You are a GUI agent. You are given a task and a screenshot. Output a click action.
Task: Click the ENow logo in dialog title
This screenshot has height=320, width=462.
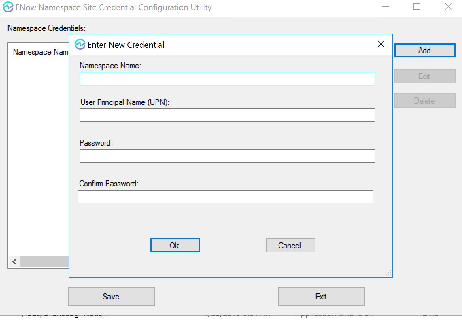(x=80, y=44)
